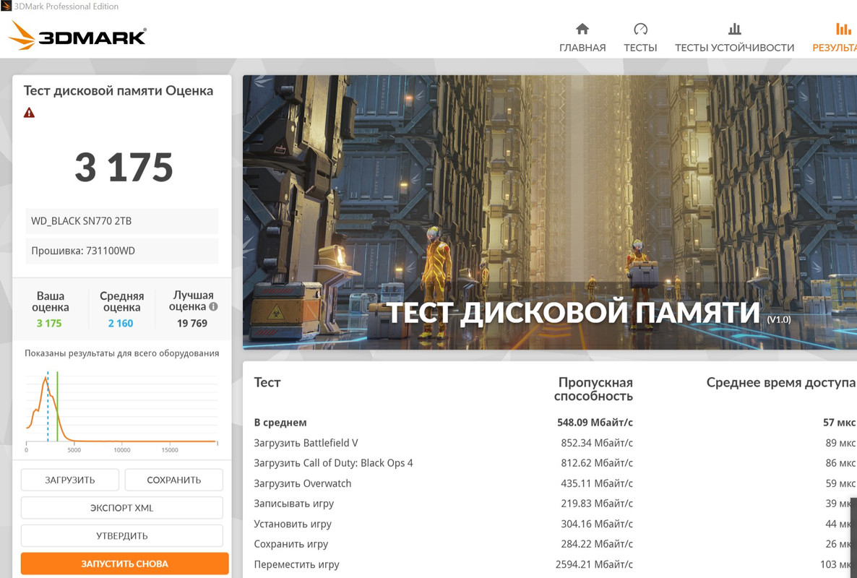This screenshot has width=857, height=578.
Task: Click the Сохранить игру row
Action: [555, 543]
